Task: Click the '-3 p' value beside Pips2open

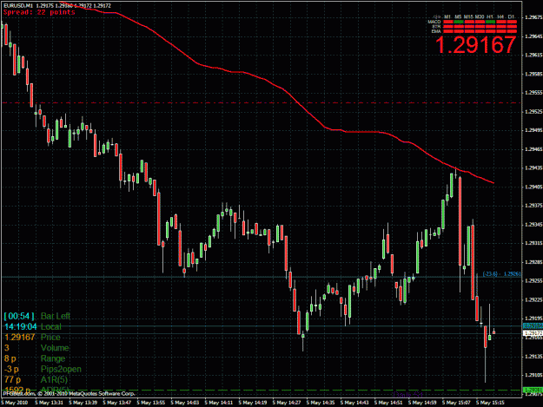Action: [x=11, y=370]
